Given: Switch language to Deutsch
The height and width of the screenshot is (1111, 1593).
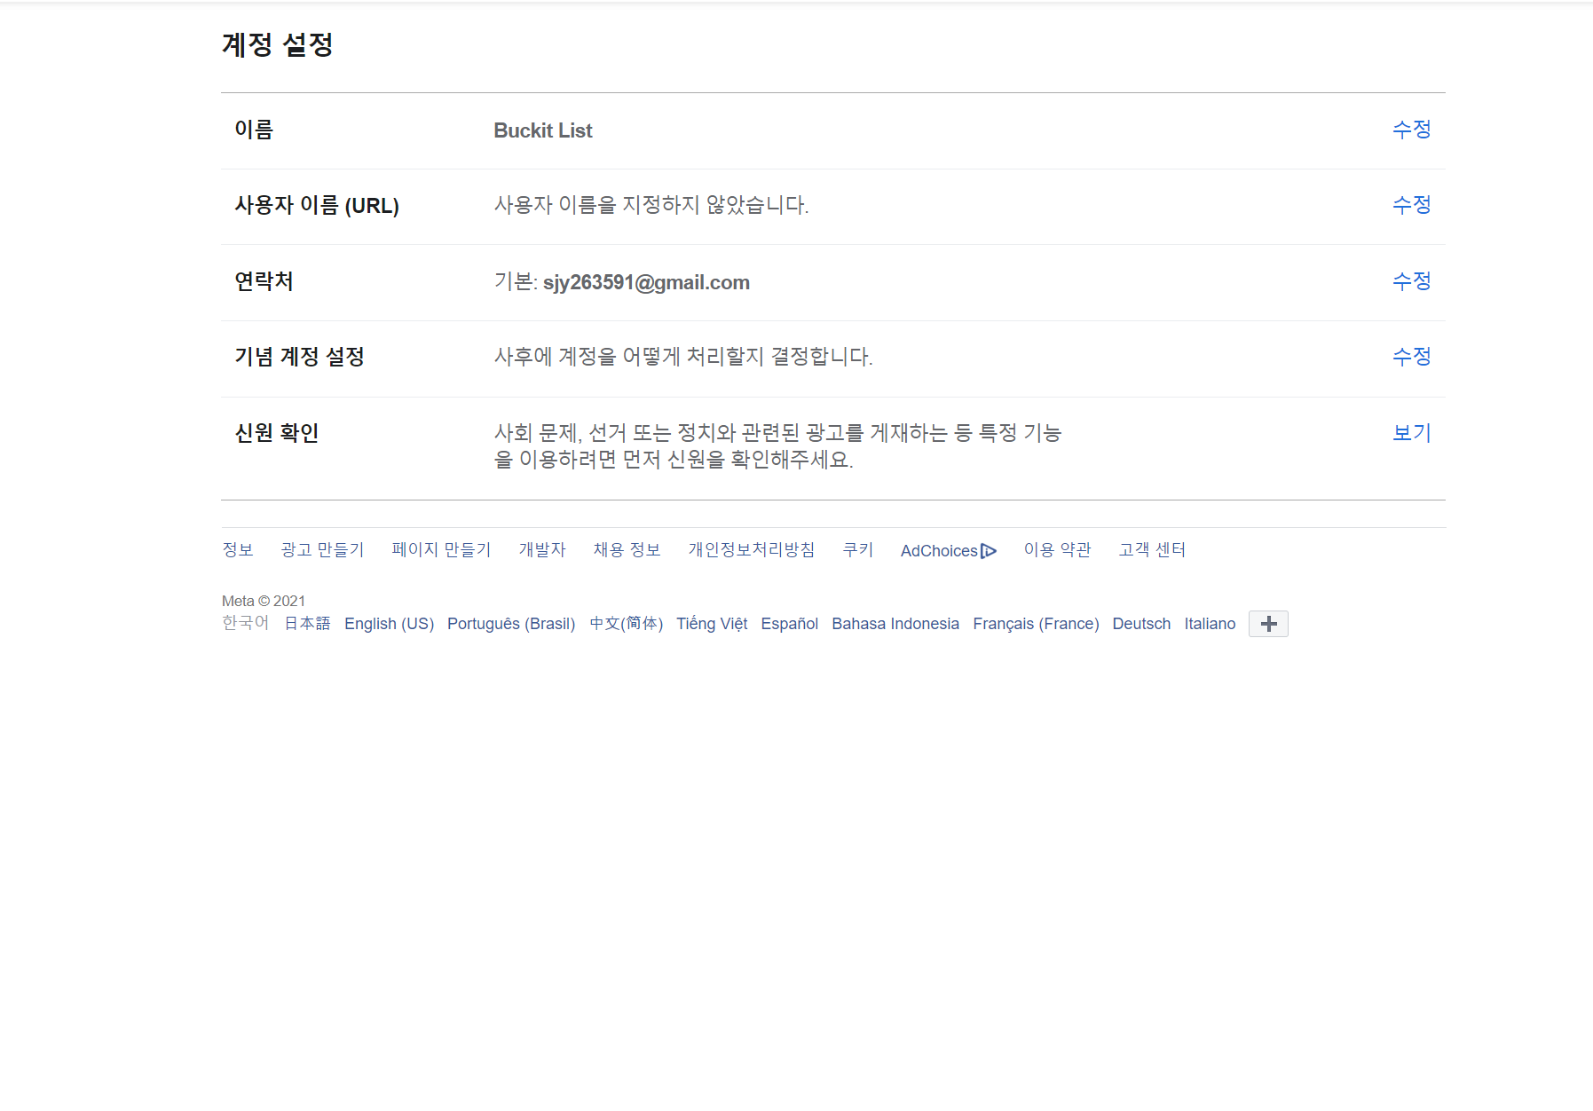Looking at the screenshot, I should pyautogui.click(x=1141, y=624).
